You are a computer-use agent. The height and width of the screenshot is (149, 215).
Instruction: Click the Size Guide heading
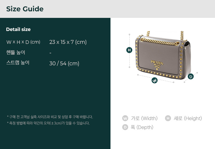click(25, 9)
